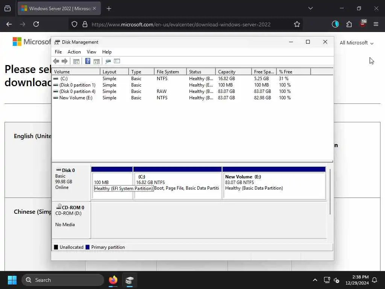
Task: Open the Help menu
Action: pyautogui.click(x=107, y=52)
